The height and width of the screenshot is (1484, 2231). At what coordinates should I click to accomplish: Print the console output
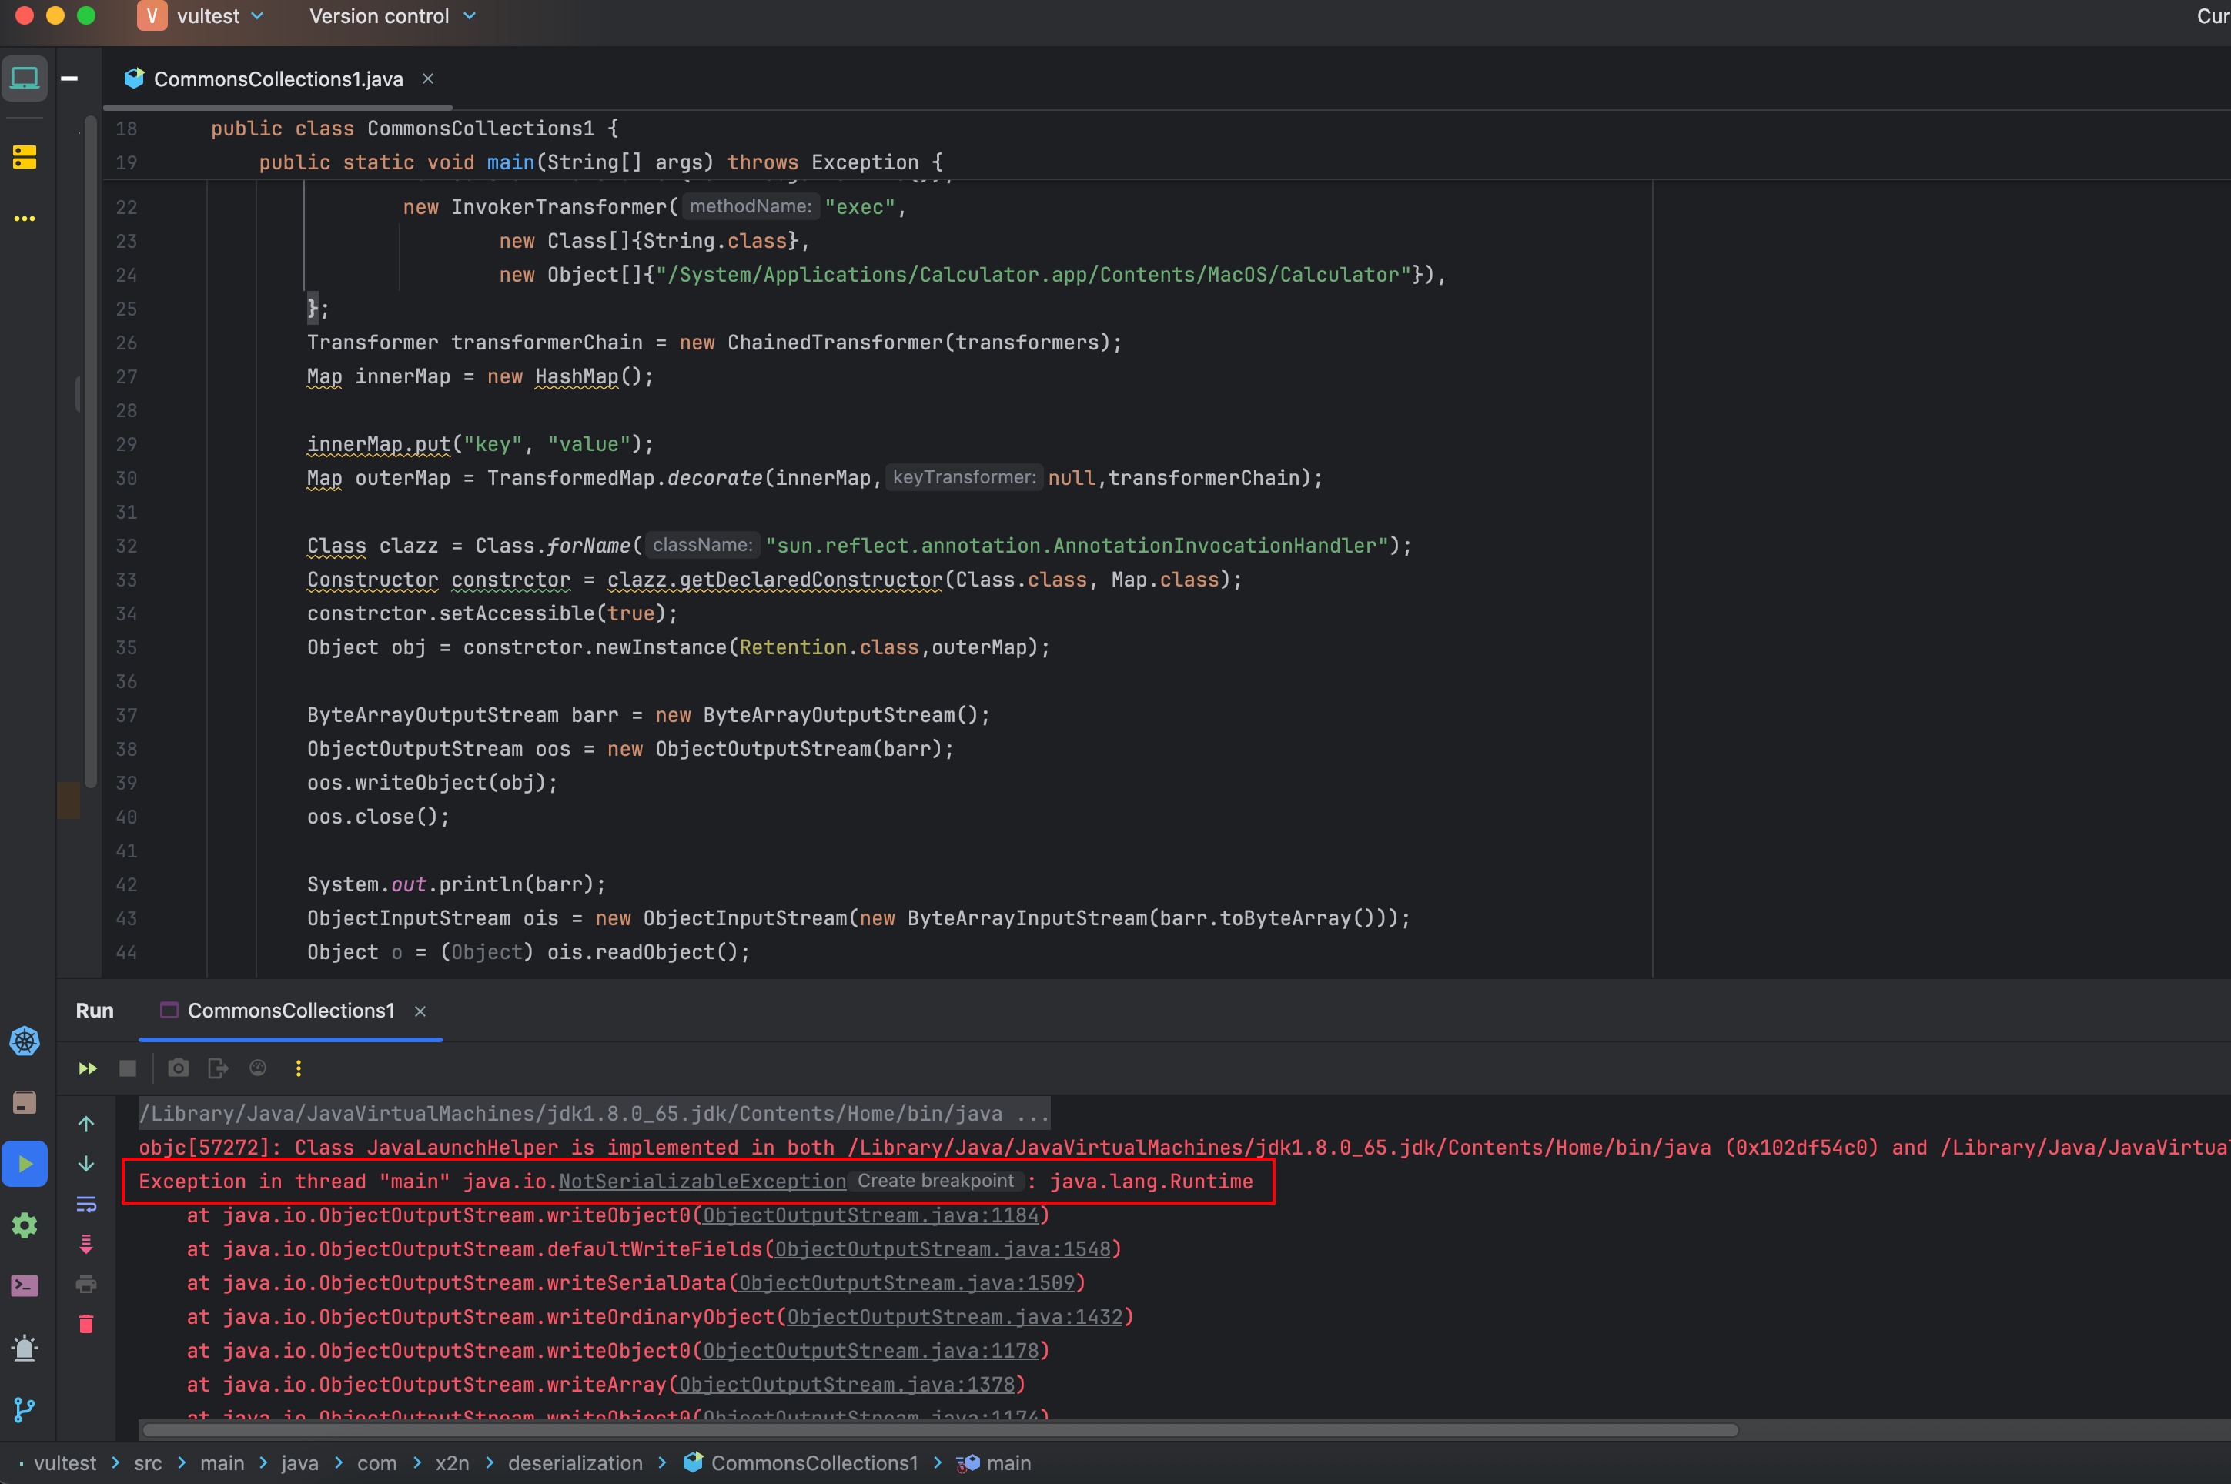click(86, 1285)
